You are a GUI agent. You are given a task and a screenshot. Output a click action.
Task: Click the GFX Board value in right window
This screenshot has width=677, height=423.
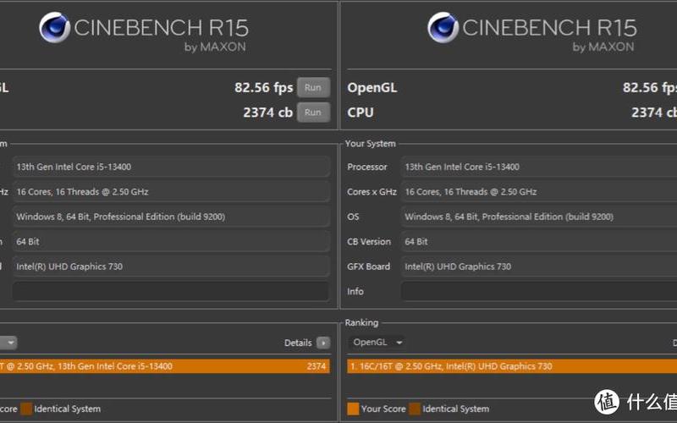click(x=539, y=266)
